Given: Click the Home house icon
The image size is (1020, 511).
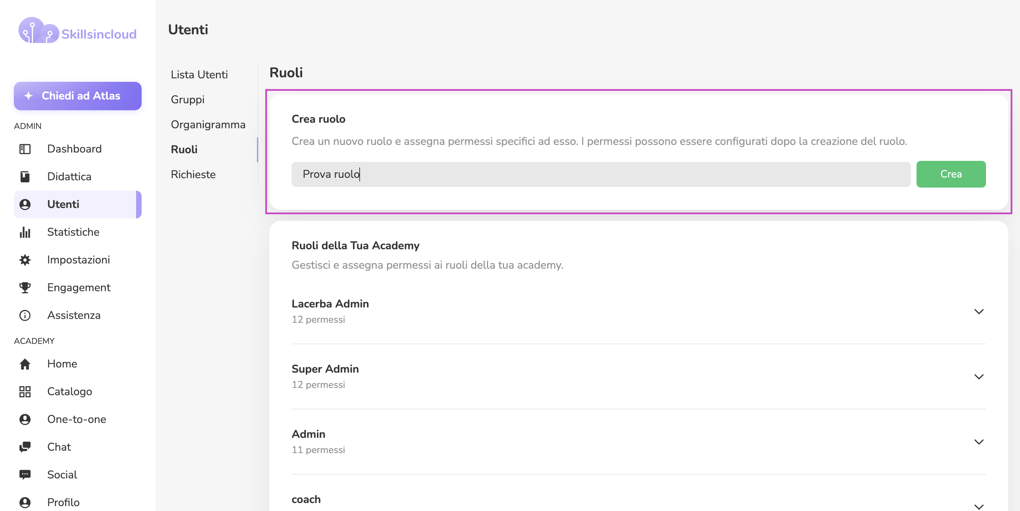Looking at the screenshot, I should pyautogui.click(x=25, y=364).
